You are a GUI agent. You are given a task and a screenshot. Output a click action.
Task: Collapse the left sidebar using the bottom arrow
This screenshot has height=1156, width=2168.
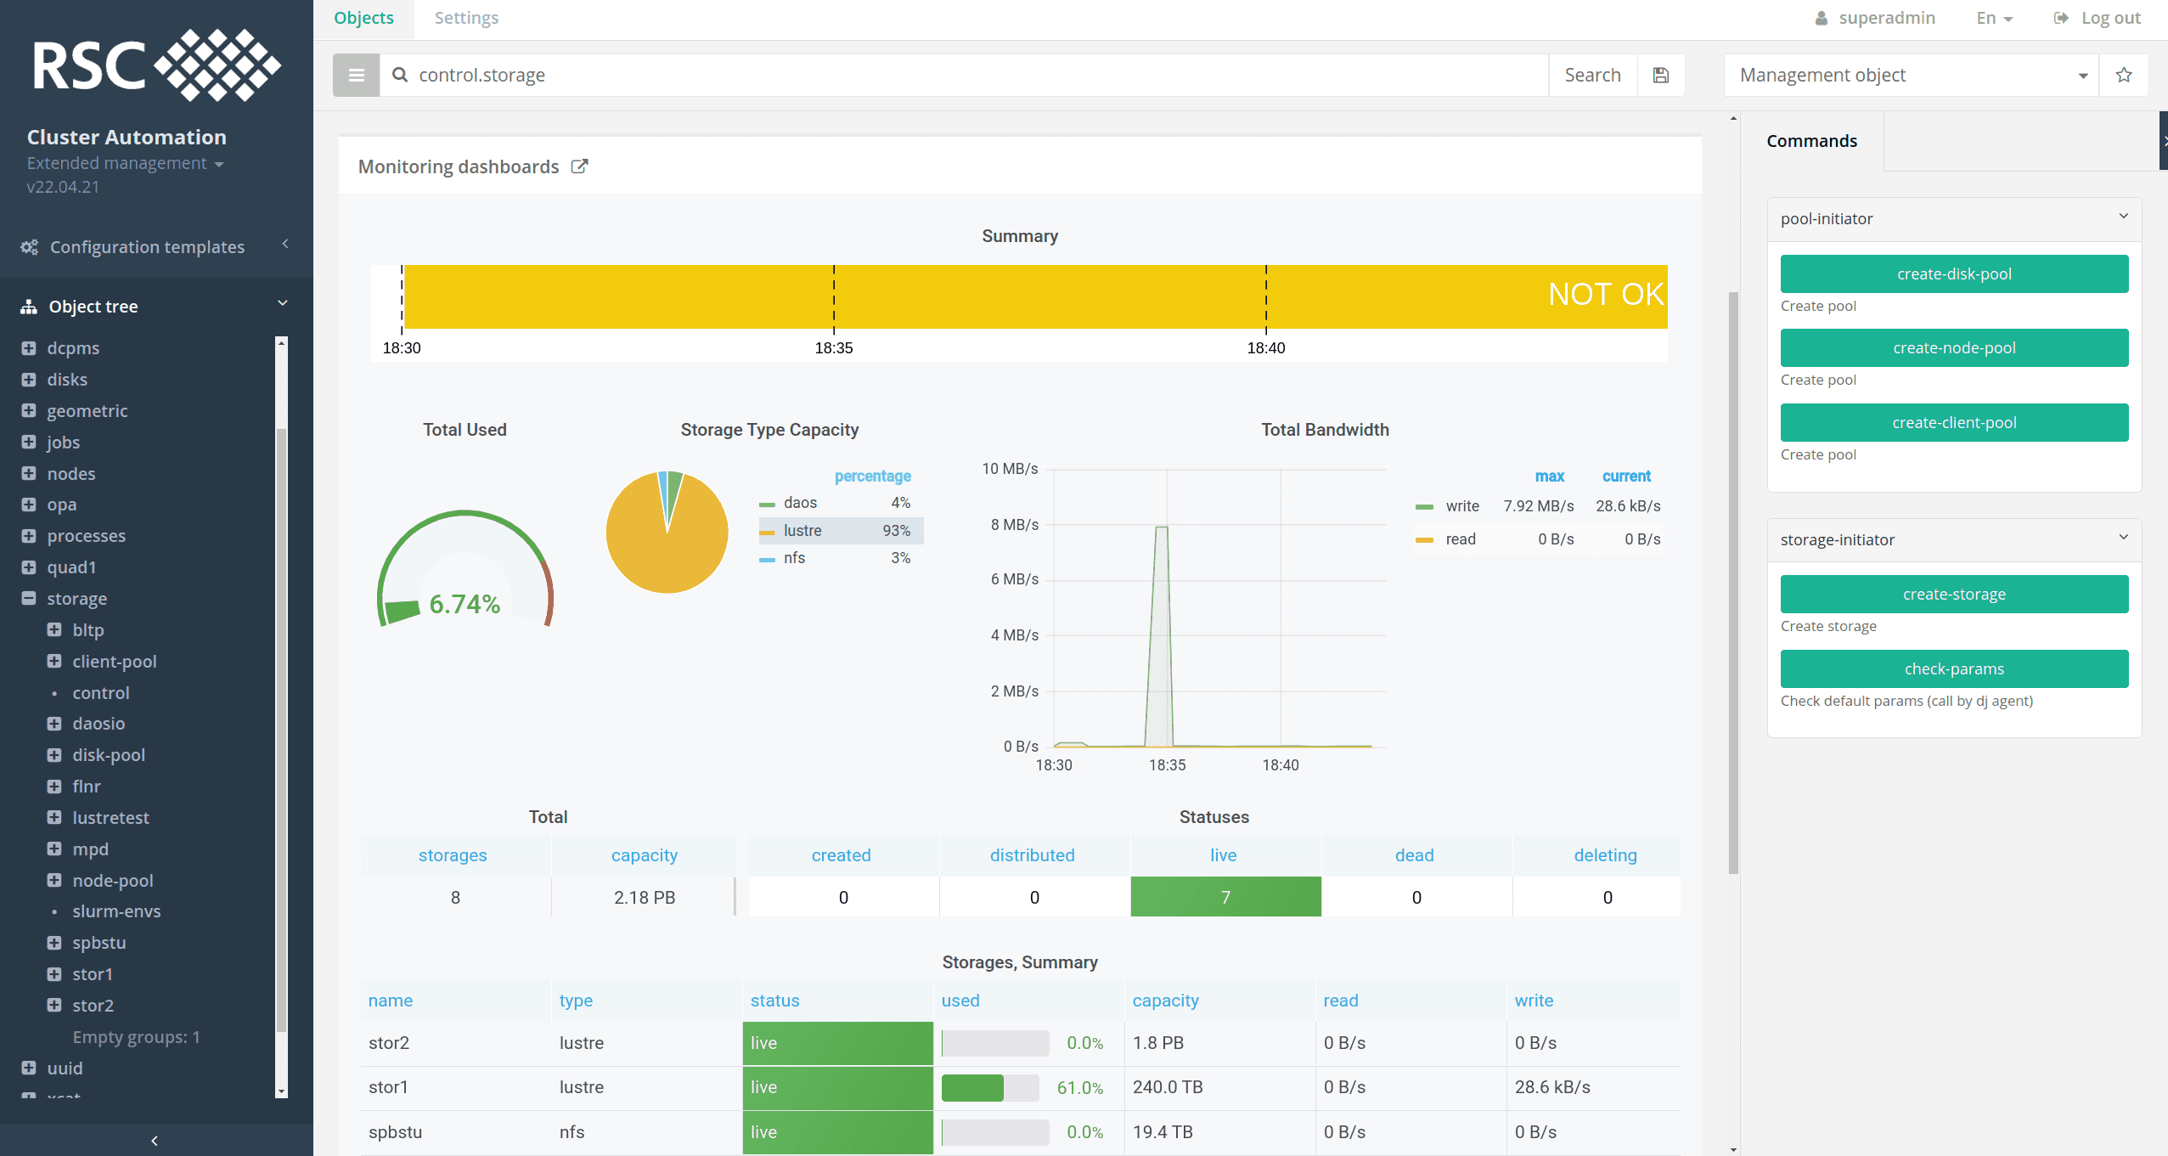click(x=154, y=1140)
